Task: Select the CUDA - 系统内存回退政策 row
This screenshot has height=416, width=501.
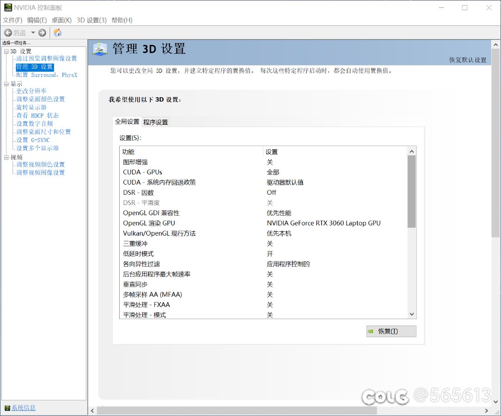Action: pos(263,182)
